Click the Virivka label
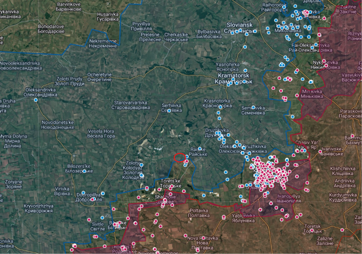362x254 pixels. tap(62, 191)
